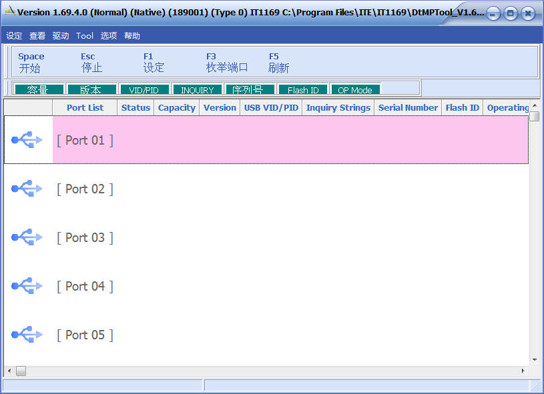Screen dimensions: 544x394
Task: Toggle the Flash ID display button
Action: click(x=303, y=89)
